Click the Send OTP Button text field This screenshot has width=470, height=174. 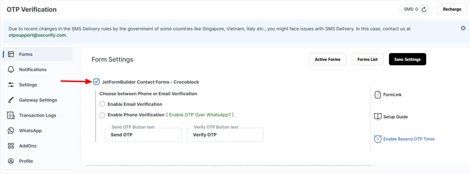coord(143,135)
